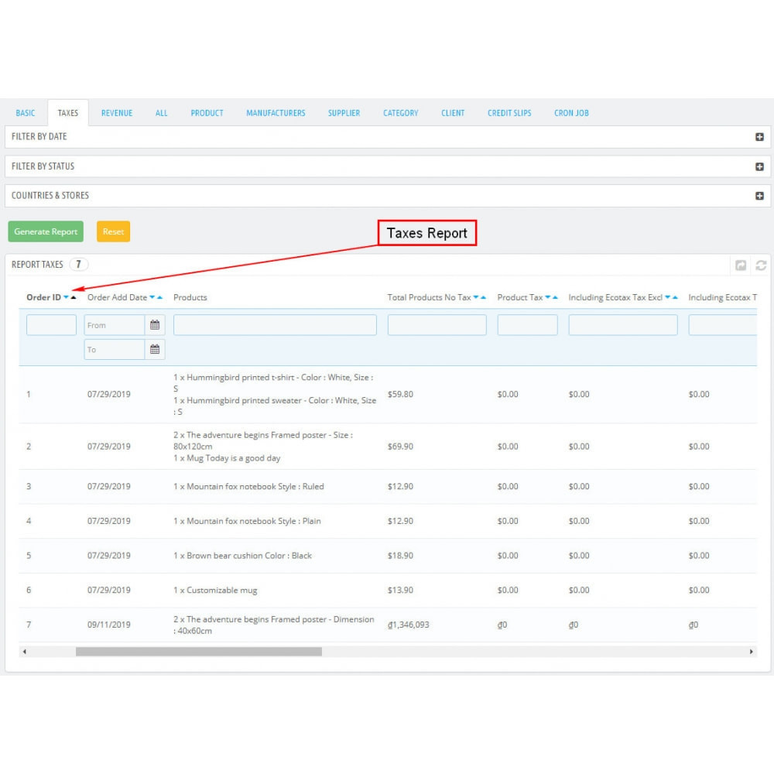Sort Order ID ascending arrow
The height and width of the screenshot is (774, 774).
pos(74,297)
